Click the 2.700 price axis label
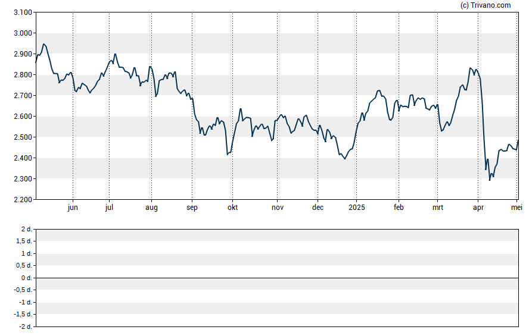Image resolution: width=529 pixels, height=336 pixels. click(x=23, y=96)
